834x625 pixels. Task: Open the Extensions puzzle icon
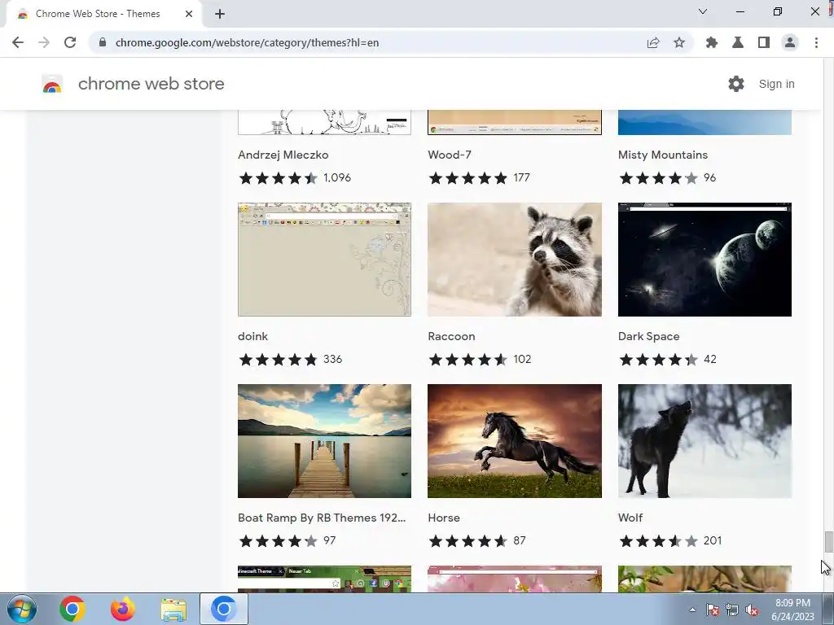(712, 42)
